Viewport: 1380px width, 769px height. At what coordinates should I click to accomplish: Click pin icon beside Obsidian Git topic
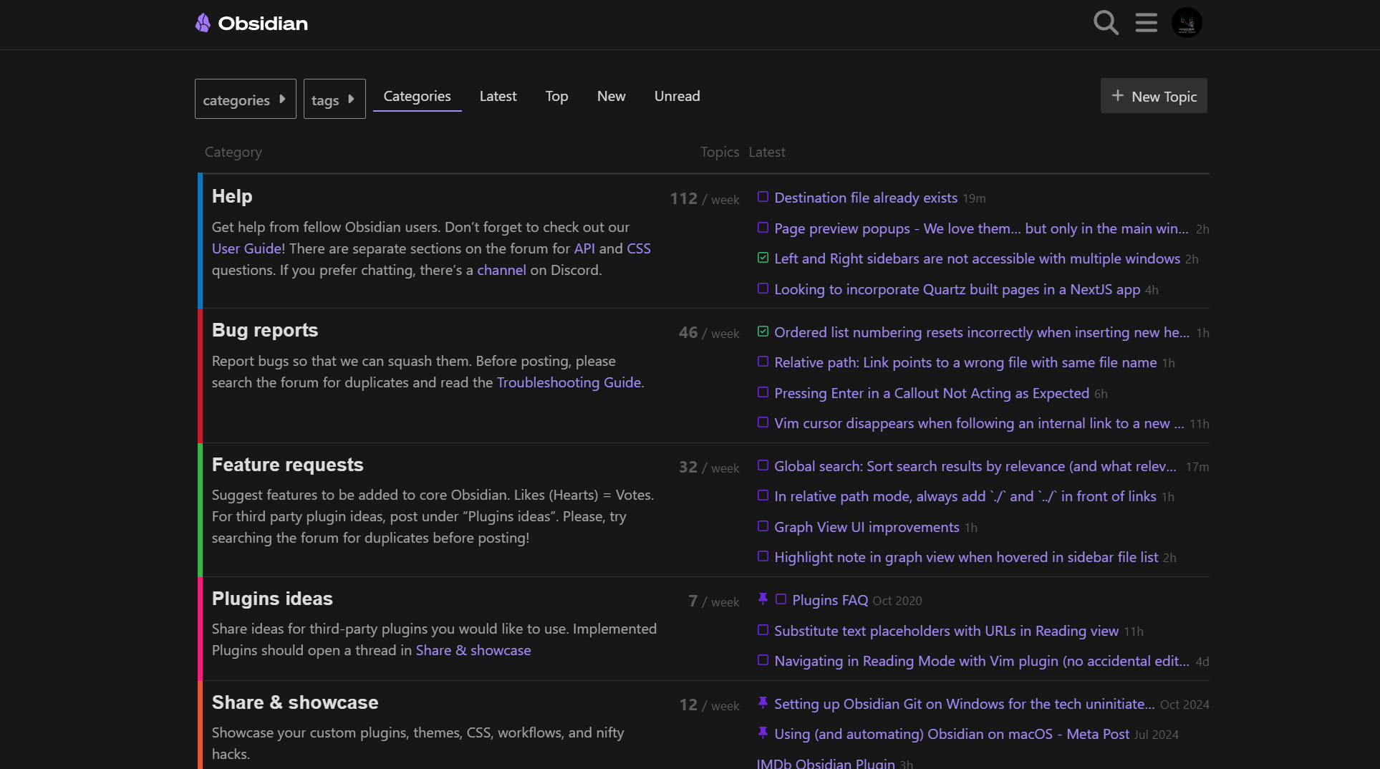point(763,703)
